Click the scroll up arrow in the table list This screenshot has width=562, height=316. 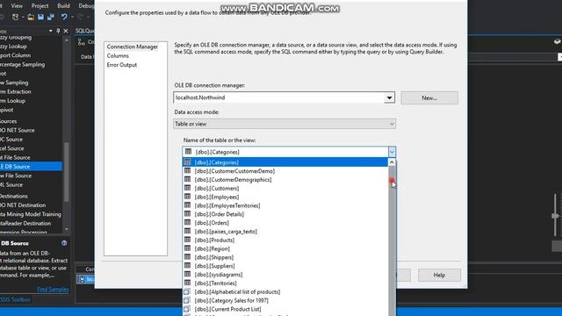[392, 162]
